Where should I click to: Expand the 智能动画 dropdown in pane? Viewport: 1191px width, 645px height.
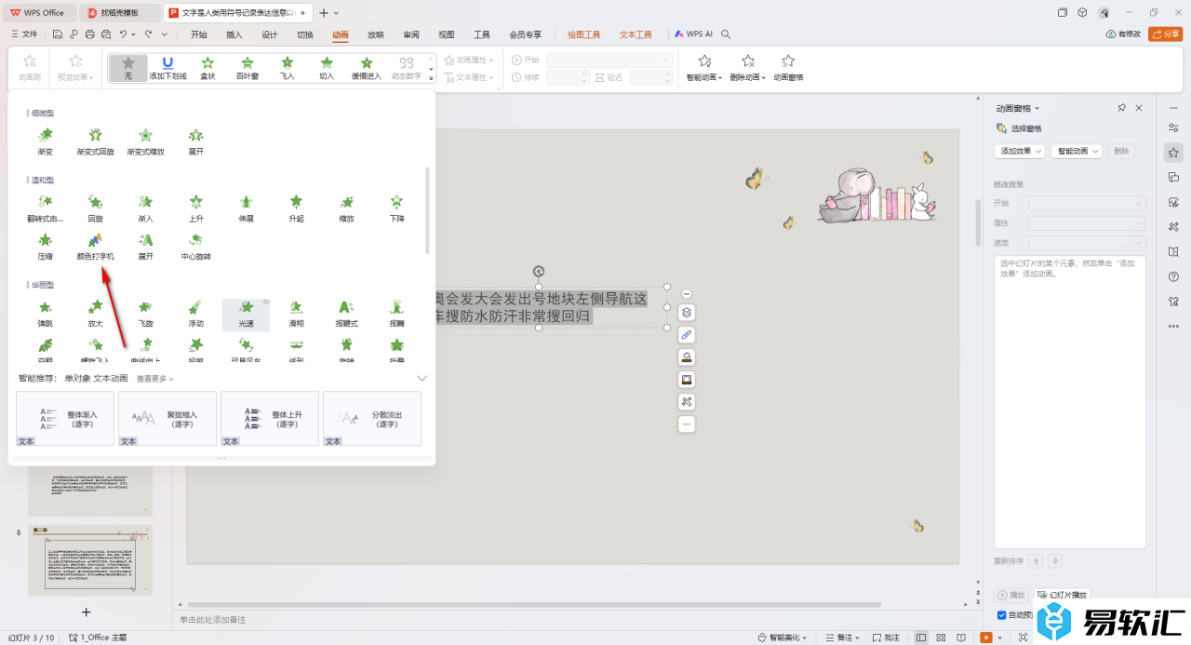pos(1077,151)
